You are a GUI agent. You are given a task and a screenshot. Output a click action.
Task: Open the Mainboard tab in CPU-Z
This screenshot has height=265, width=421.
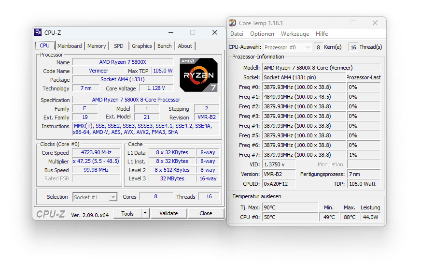point(70,46)
